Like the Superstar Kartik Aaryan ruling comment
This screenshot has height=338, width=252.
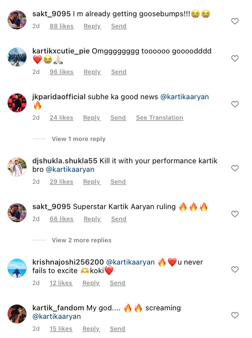pos(235,214)
